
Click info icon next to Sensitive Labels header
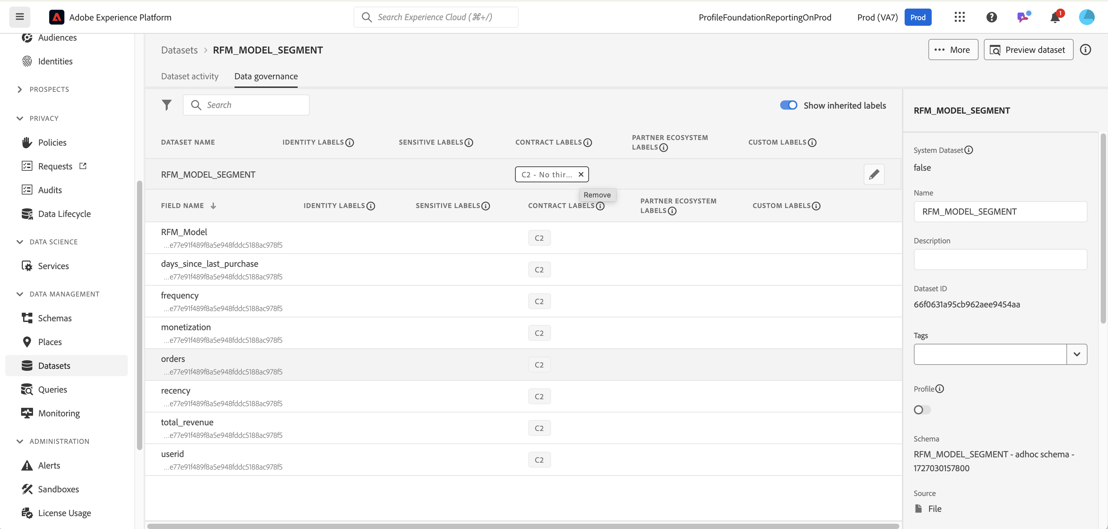pyautogui.click(x=469, y=142)
